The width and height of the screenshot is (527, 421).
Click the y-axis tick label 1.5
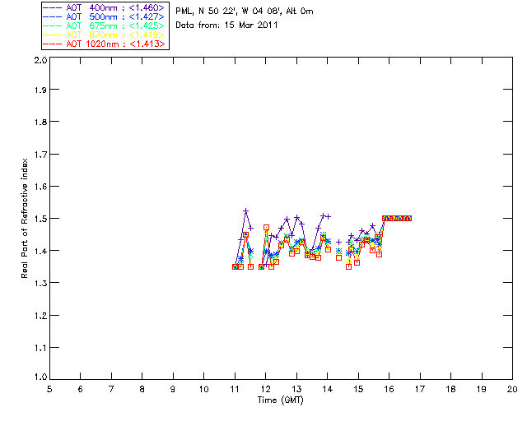click(40, 219)
